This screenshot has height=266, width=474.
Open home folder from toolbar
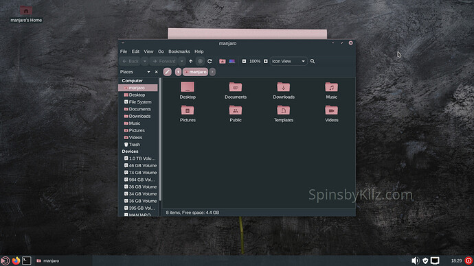(222, 61)
